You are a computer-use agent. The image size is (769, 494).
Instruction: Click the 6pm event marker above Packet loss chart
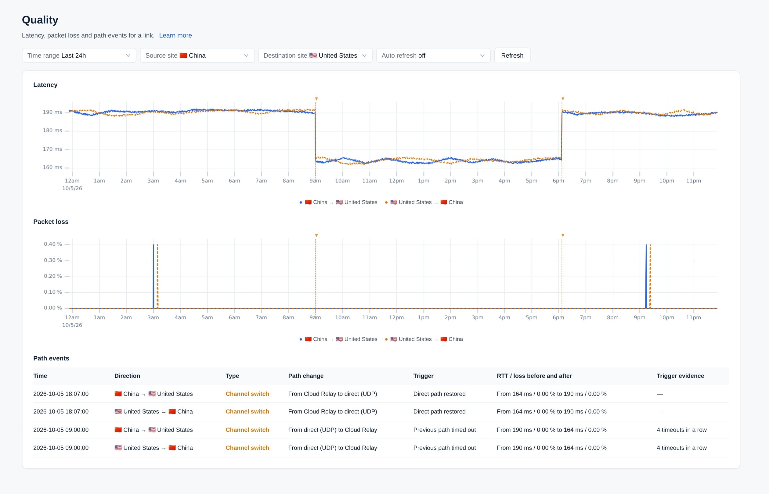tap(563, 235)
